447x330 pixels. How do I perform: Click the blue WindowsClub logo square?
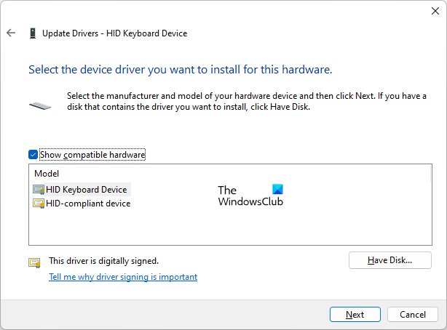277,190
